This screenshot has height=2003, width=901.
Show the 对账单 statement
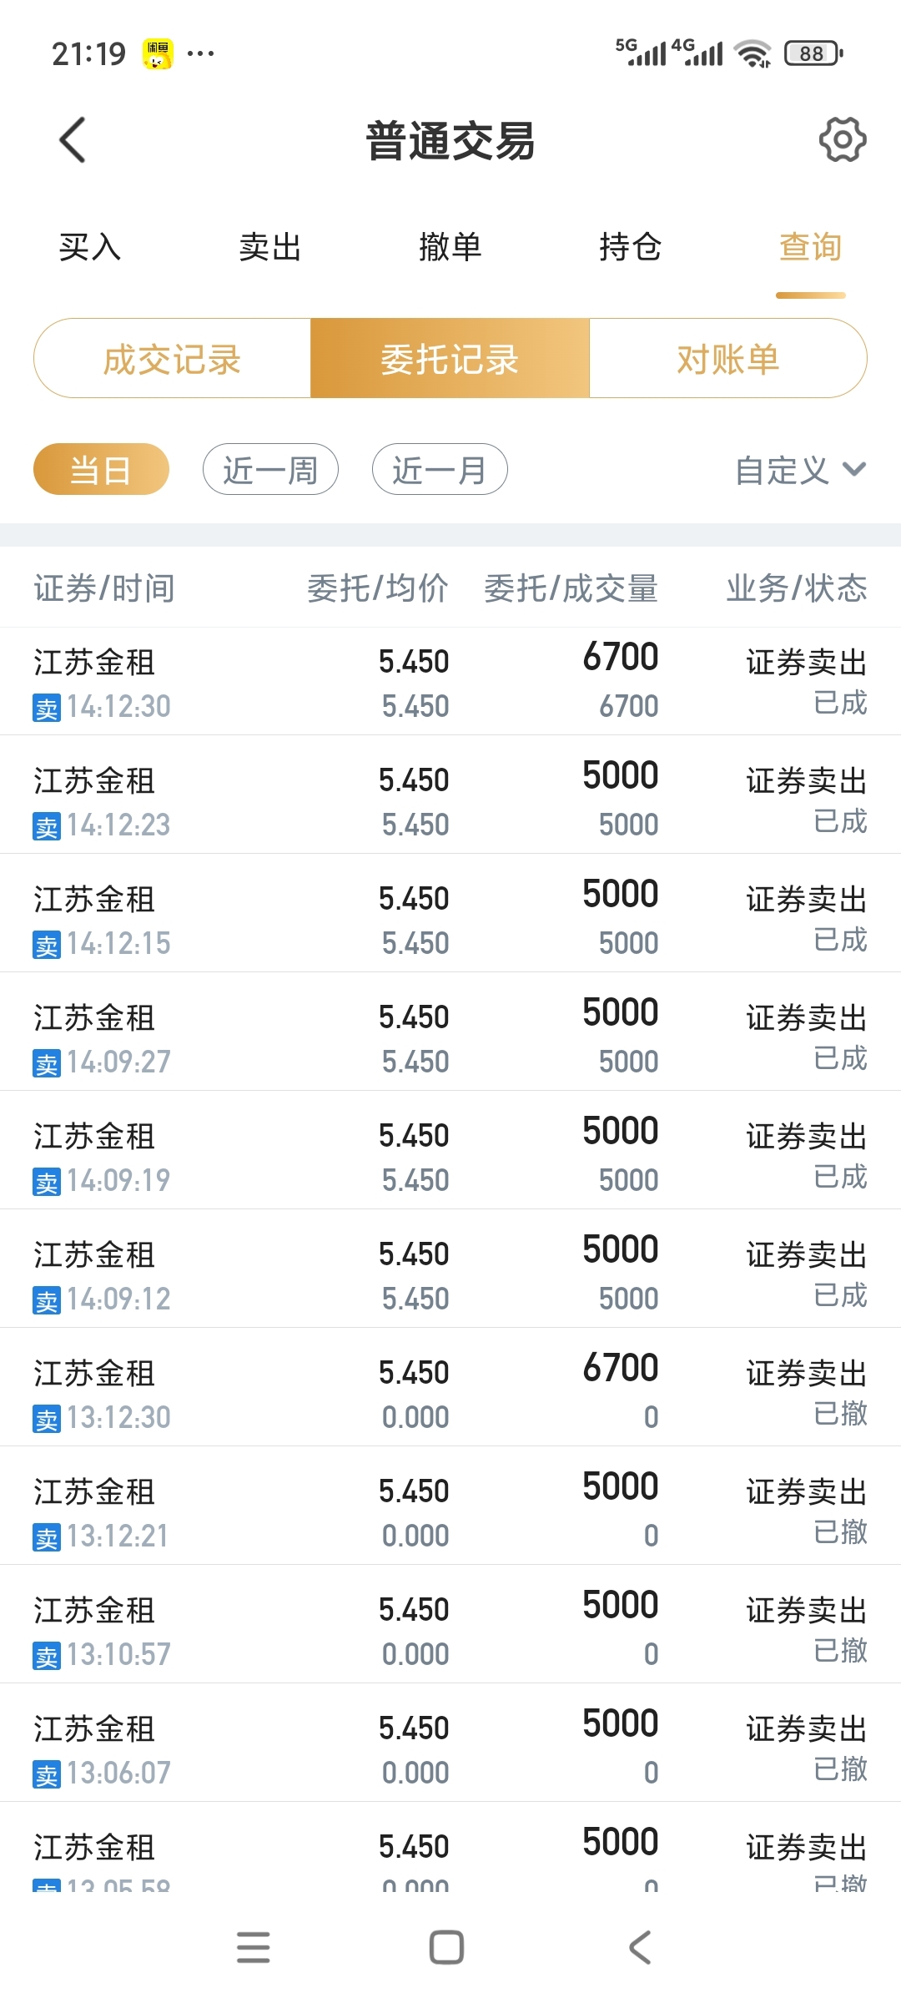(x=728, y=358)
